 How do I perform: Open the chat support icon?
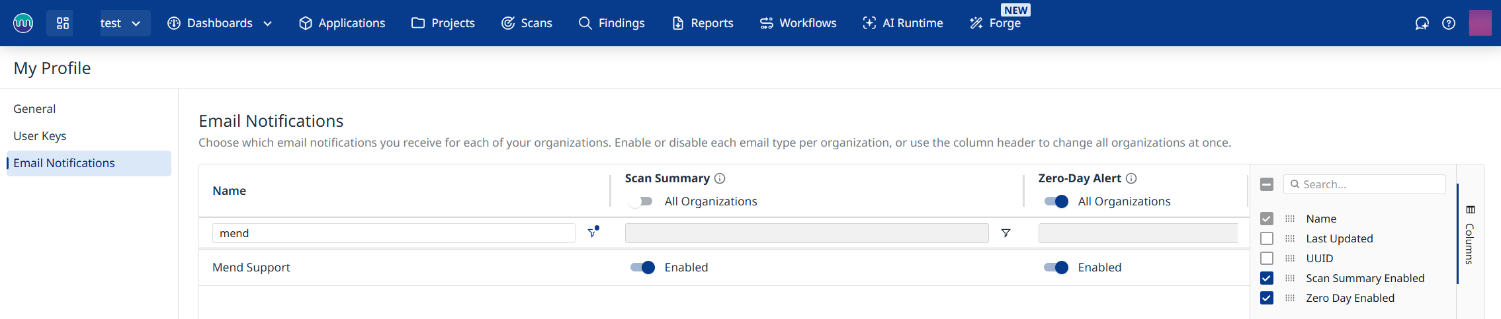[x=1422, y=23]
